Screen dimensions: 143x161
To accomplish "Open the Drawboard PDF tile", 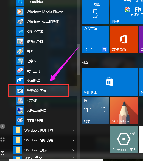I will [124, 139].
